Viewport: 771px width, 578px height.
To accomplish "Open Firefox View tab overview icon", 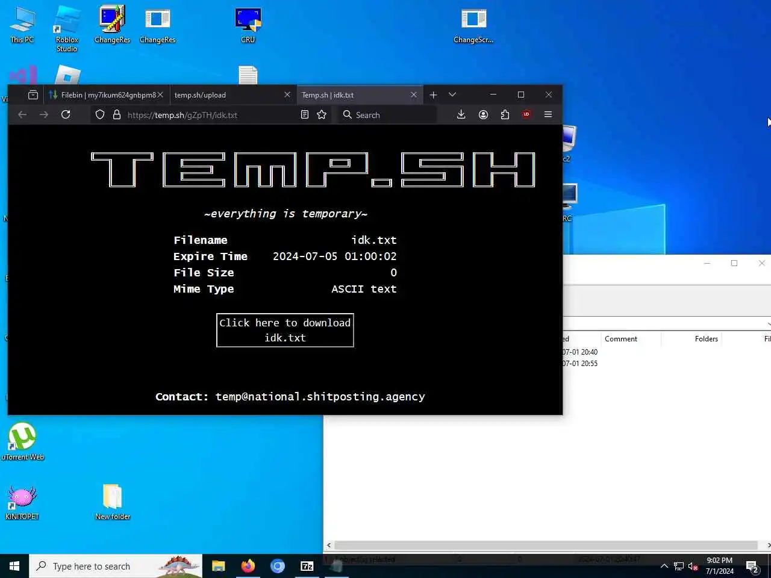I will 33,95.
